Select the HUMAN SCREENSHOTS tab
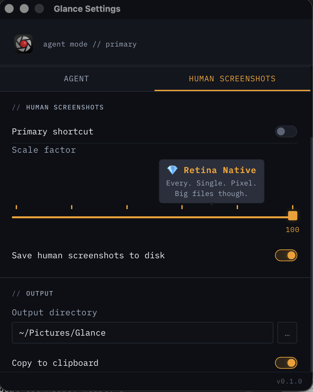Screen dimensions: 313x392 coord(232,79)
